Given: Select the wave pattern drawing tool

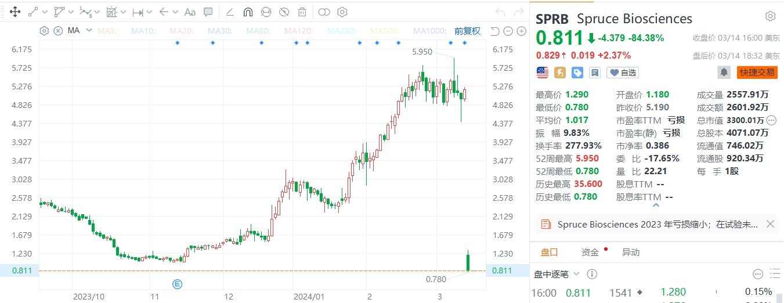Looking at the screenshot, I should click(x=86, y=12).
